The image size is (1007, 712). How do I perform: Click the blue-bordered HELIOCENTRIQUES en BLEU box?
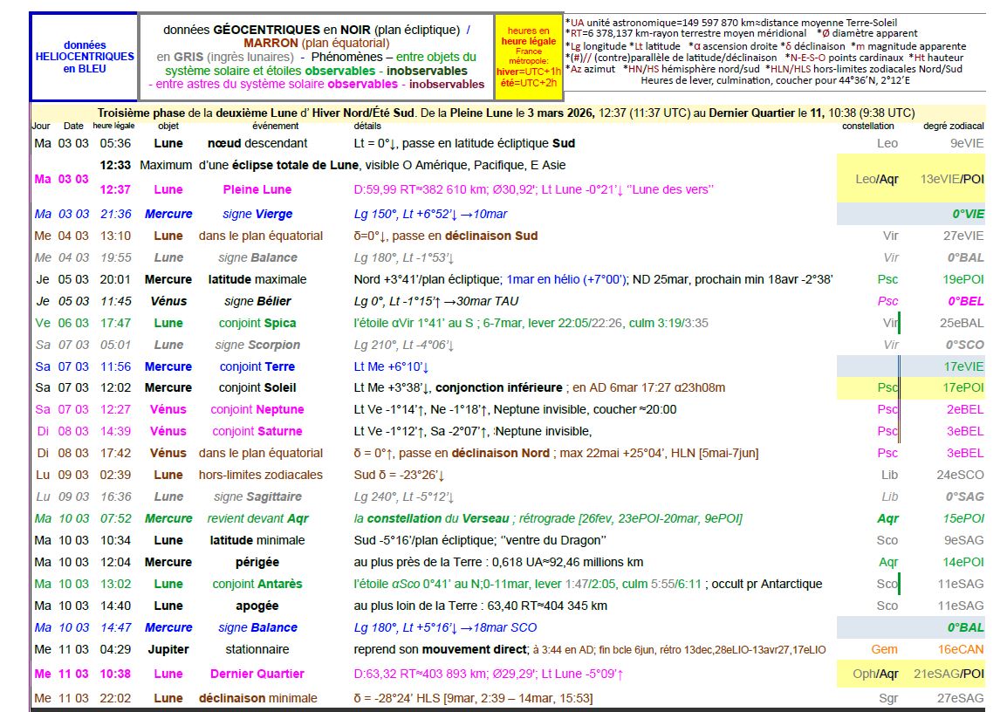tap(85, 57)
